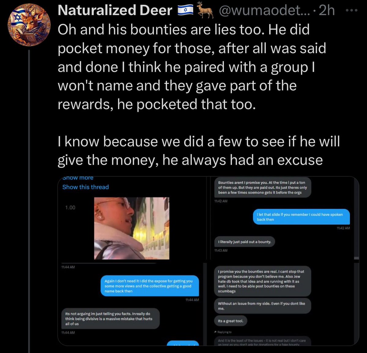Click the reply arrow icon next to "Replying to"

pos(216,332)
